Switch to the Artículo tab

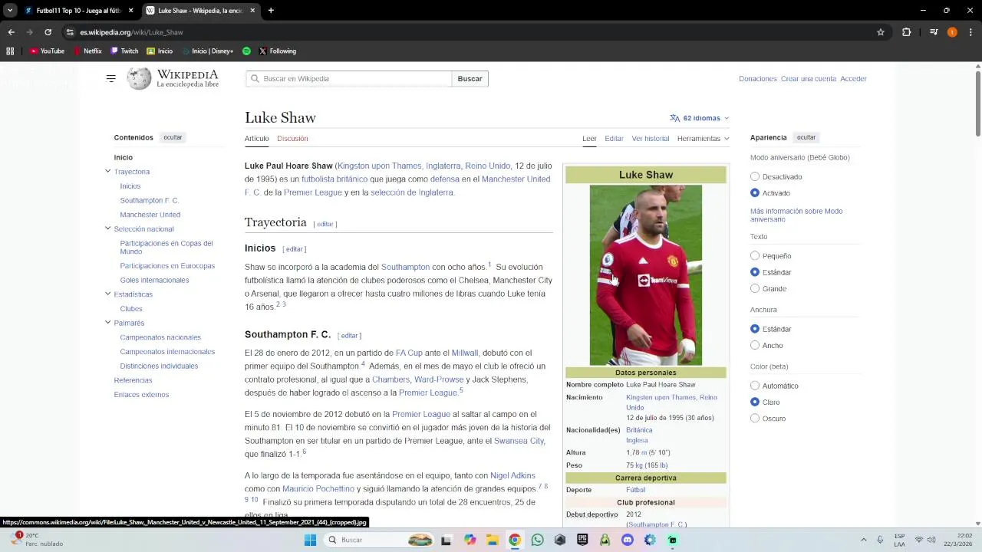[x=257, y=139]
